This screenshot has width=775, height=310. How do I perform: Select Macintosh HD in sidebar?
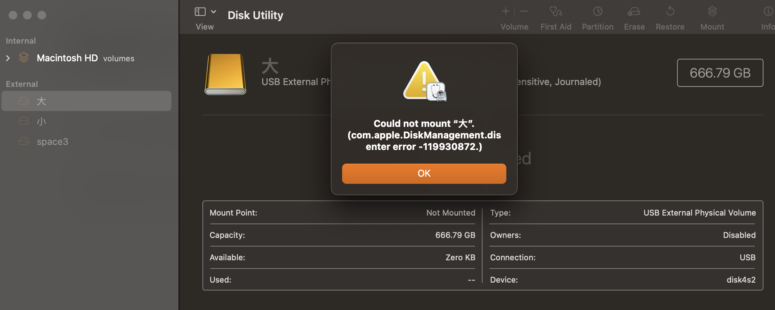(67, 58)
